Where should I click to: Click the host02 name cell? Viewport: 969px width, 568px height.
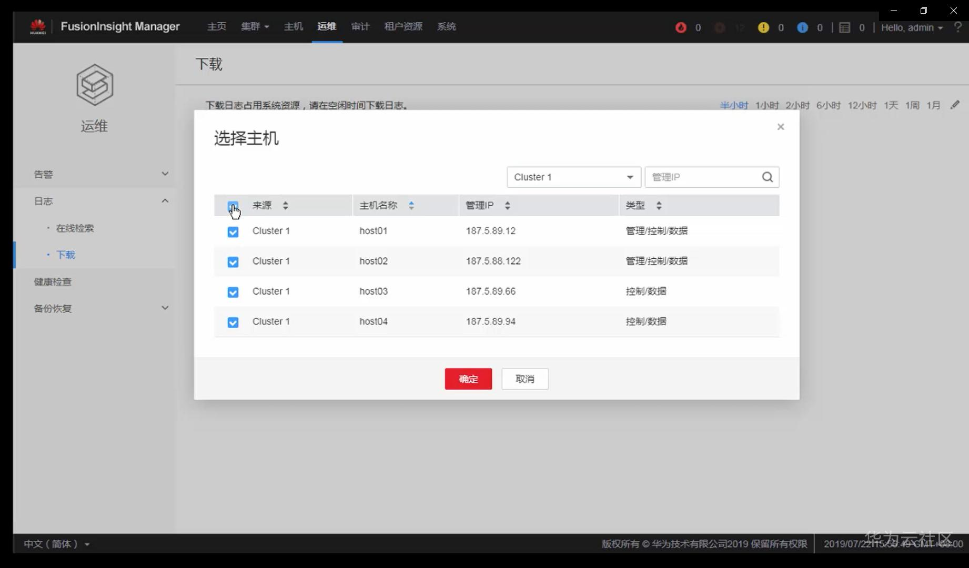click(x=374, y=261)
